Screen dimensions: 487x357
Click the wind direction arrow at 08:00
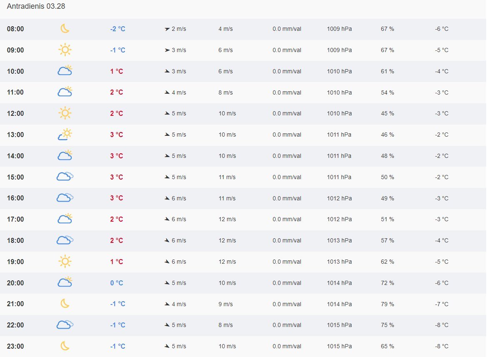pos(167,29)
